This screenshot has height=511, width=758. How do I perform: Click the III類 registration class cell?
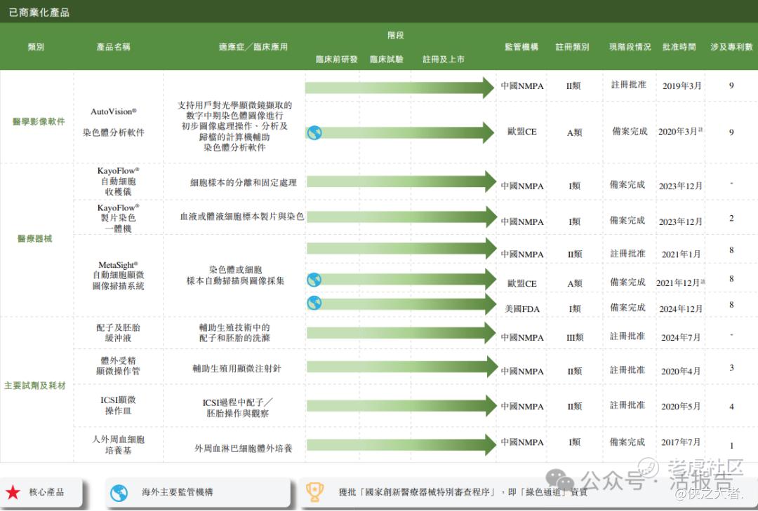click(x=575, y=338)
